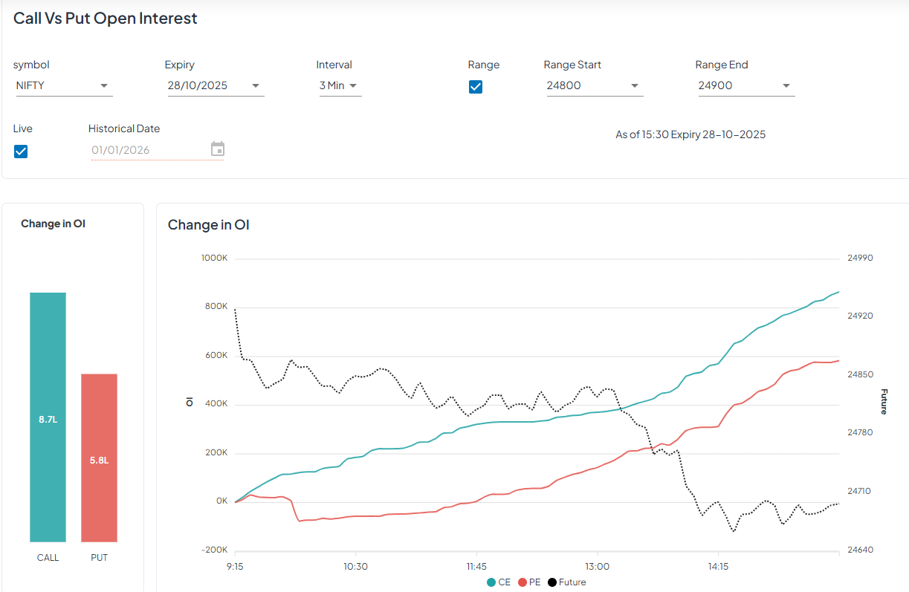
Task: Click the 9:15 time axis label
Action: [235, 566]
